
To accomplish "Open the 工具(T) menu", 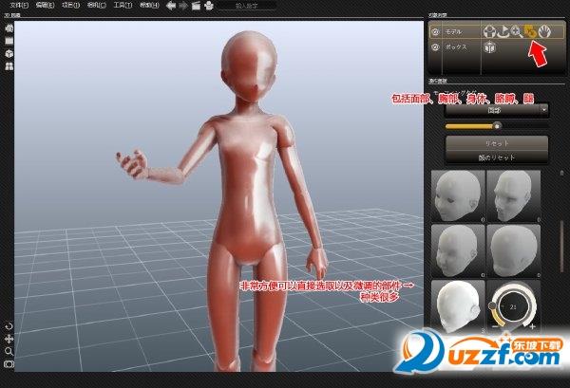I will (123, 6).
